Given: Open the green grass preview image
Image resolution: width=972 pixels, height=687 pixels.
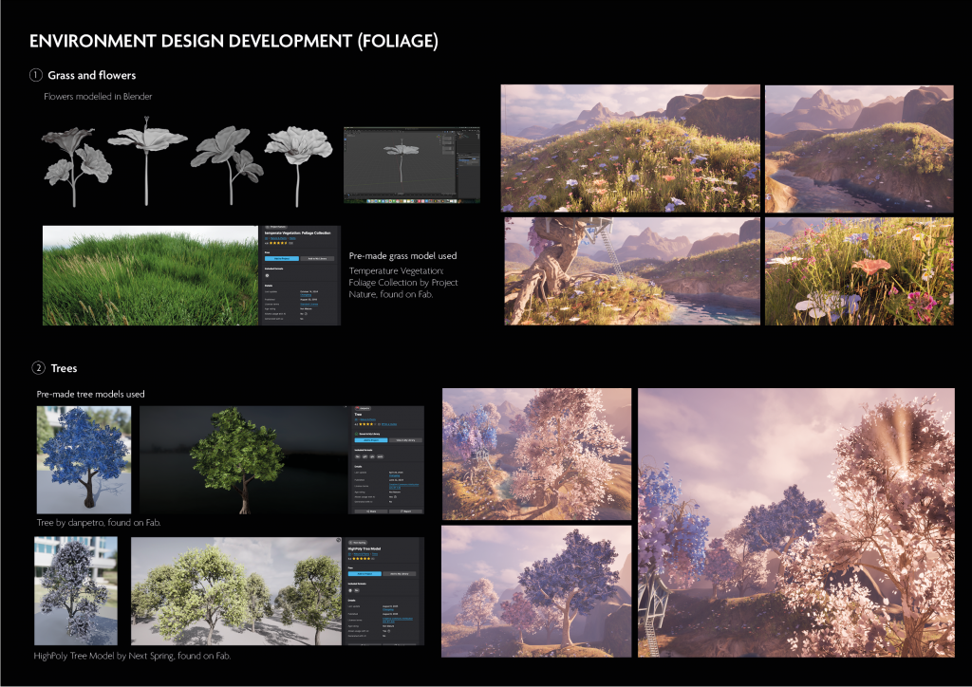Looking at the screenshot, I should point(149,275).
